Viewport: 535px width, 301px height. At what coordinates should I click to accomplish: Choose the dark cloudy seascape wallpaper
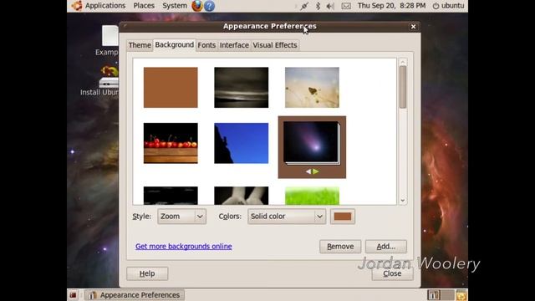[242, 87]
